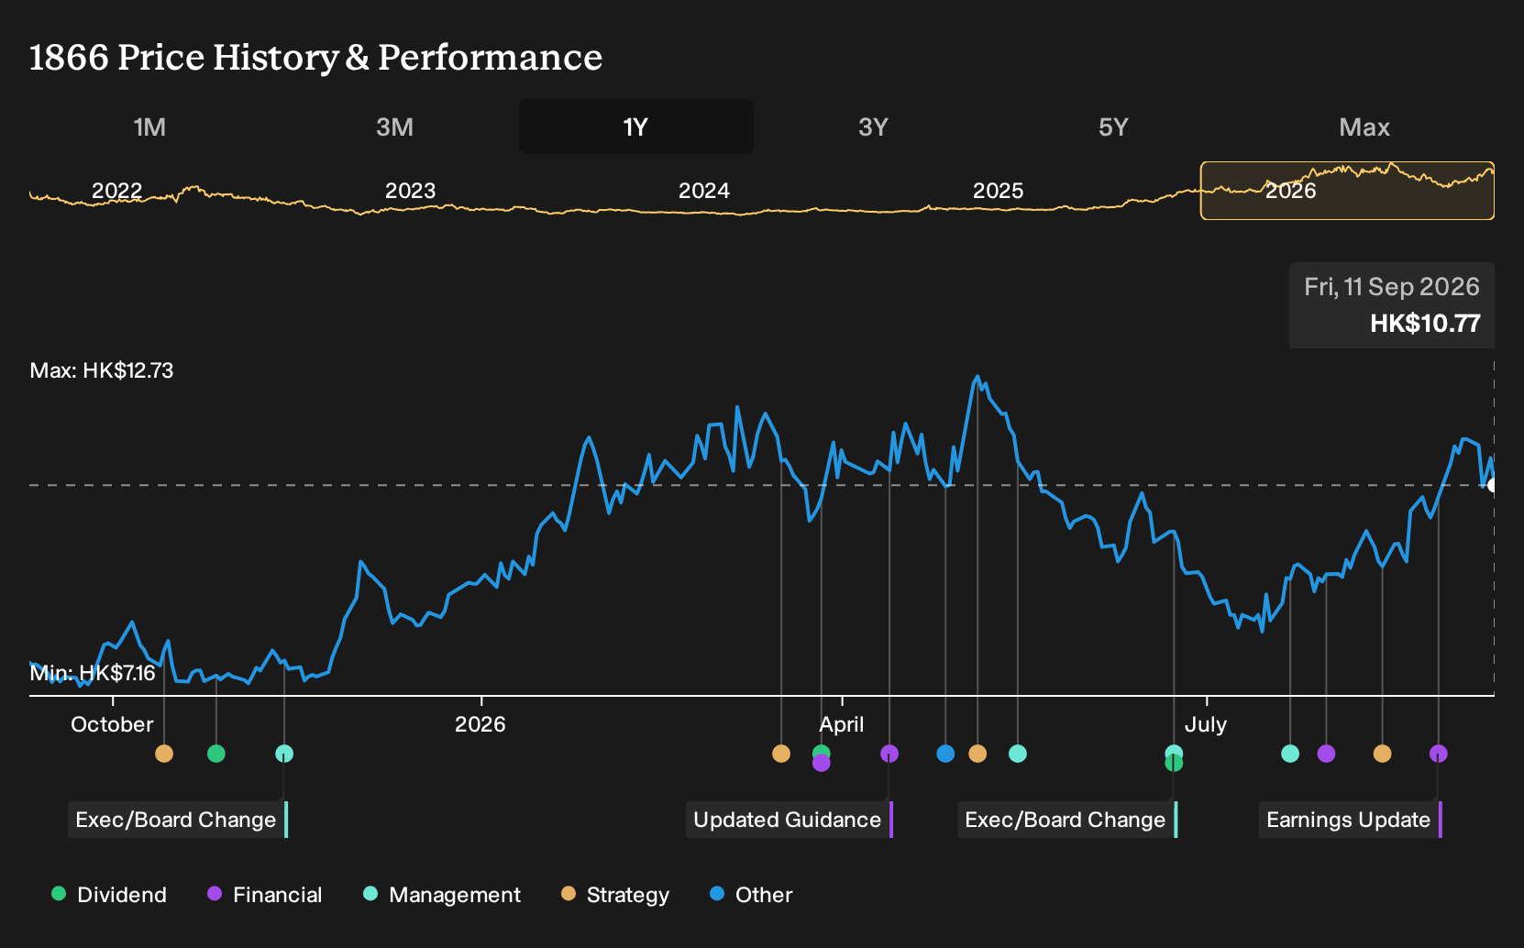Screen dimensions: 1524x948
Task: Open the green Dividend marker in October
Action: pos(216,754)
